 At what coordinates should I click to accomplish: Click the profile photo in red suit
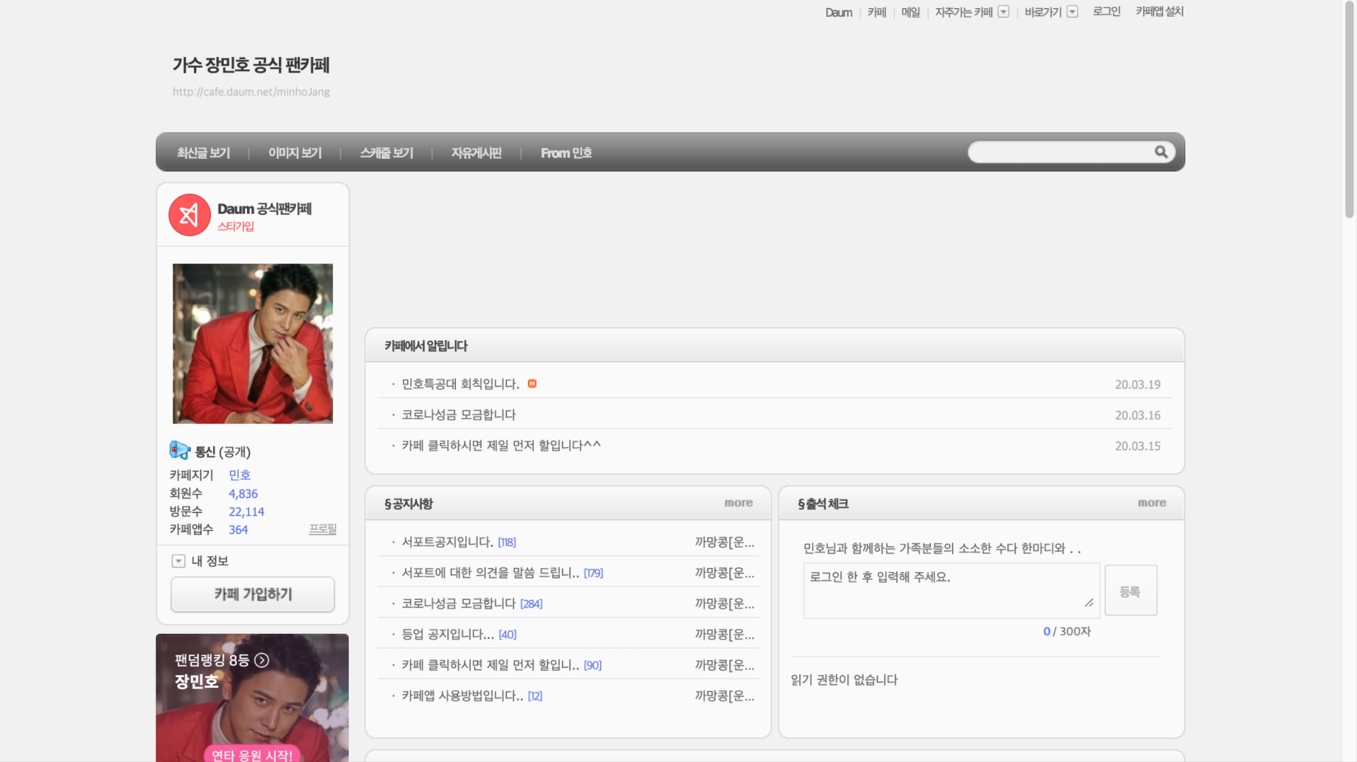[252, 343]
